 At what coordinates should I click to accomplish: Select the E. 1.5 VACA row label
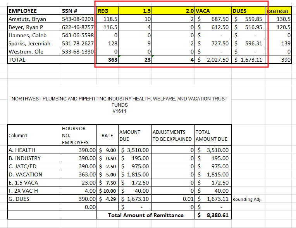(34, 182)
